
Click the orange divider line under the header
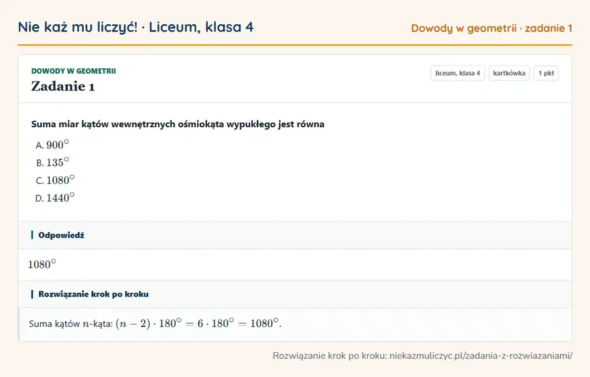[x=295, y=45]
